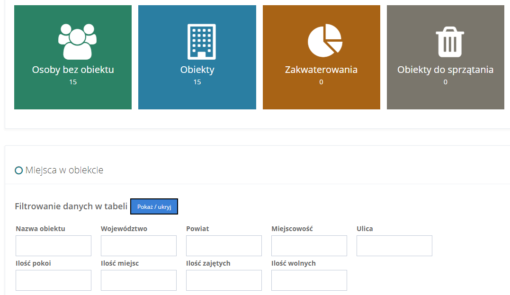Click the pie chart icon

click(324, 41)
